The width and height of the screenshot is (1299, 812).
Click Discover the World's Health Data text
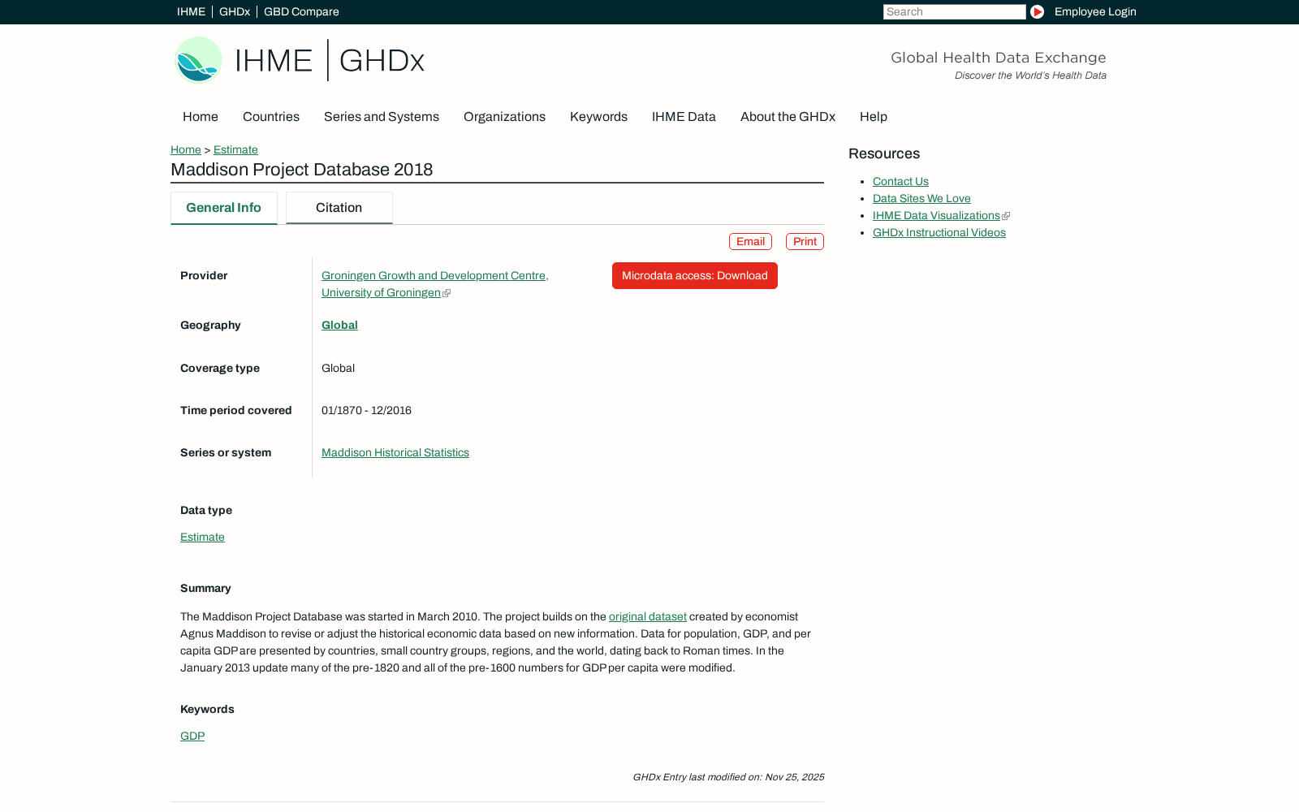(1030, 76)
